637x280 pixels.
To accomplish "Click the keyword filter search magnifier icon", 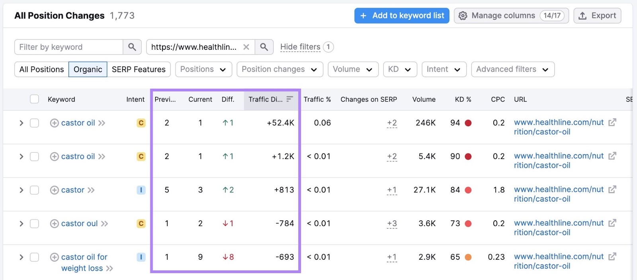I will pos(132,47).
